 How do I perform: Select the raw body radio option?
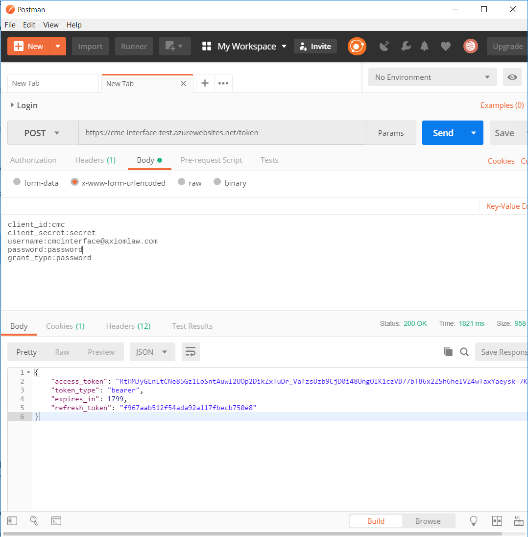[x=182, y=182]
